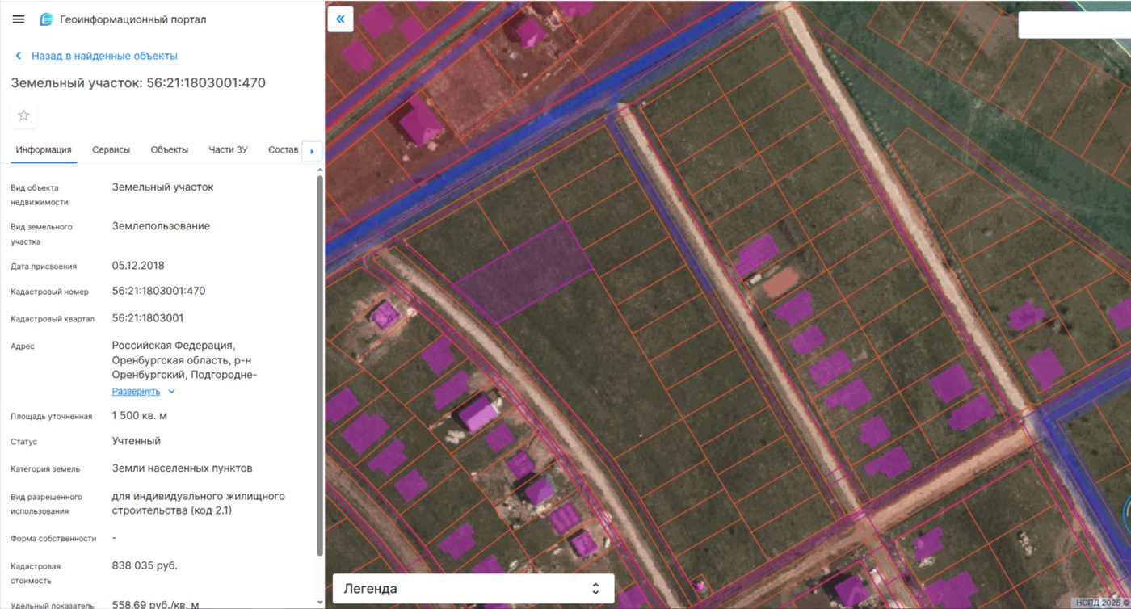Select the Части ЗУ tab
The width and height of the screenshot is (1131, 609).
click(228, 149)
